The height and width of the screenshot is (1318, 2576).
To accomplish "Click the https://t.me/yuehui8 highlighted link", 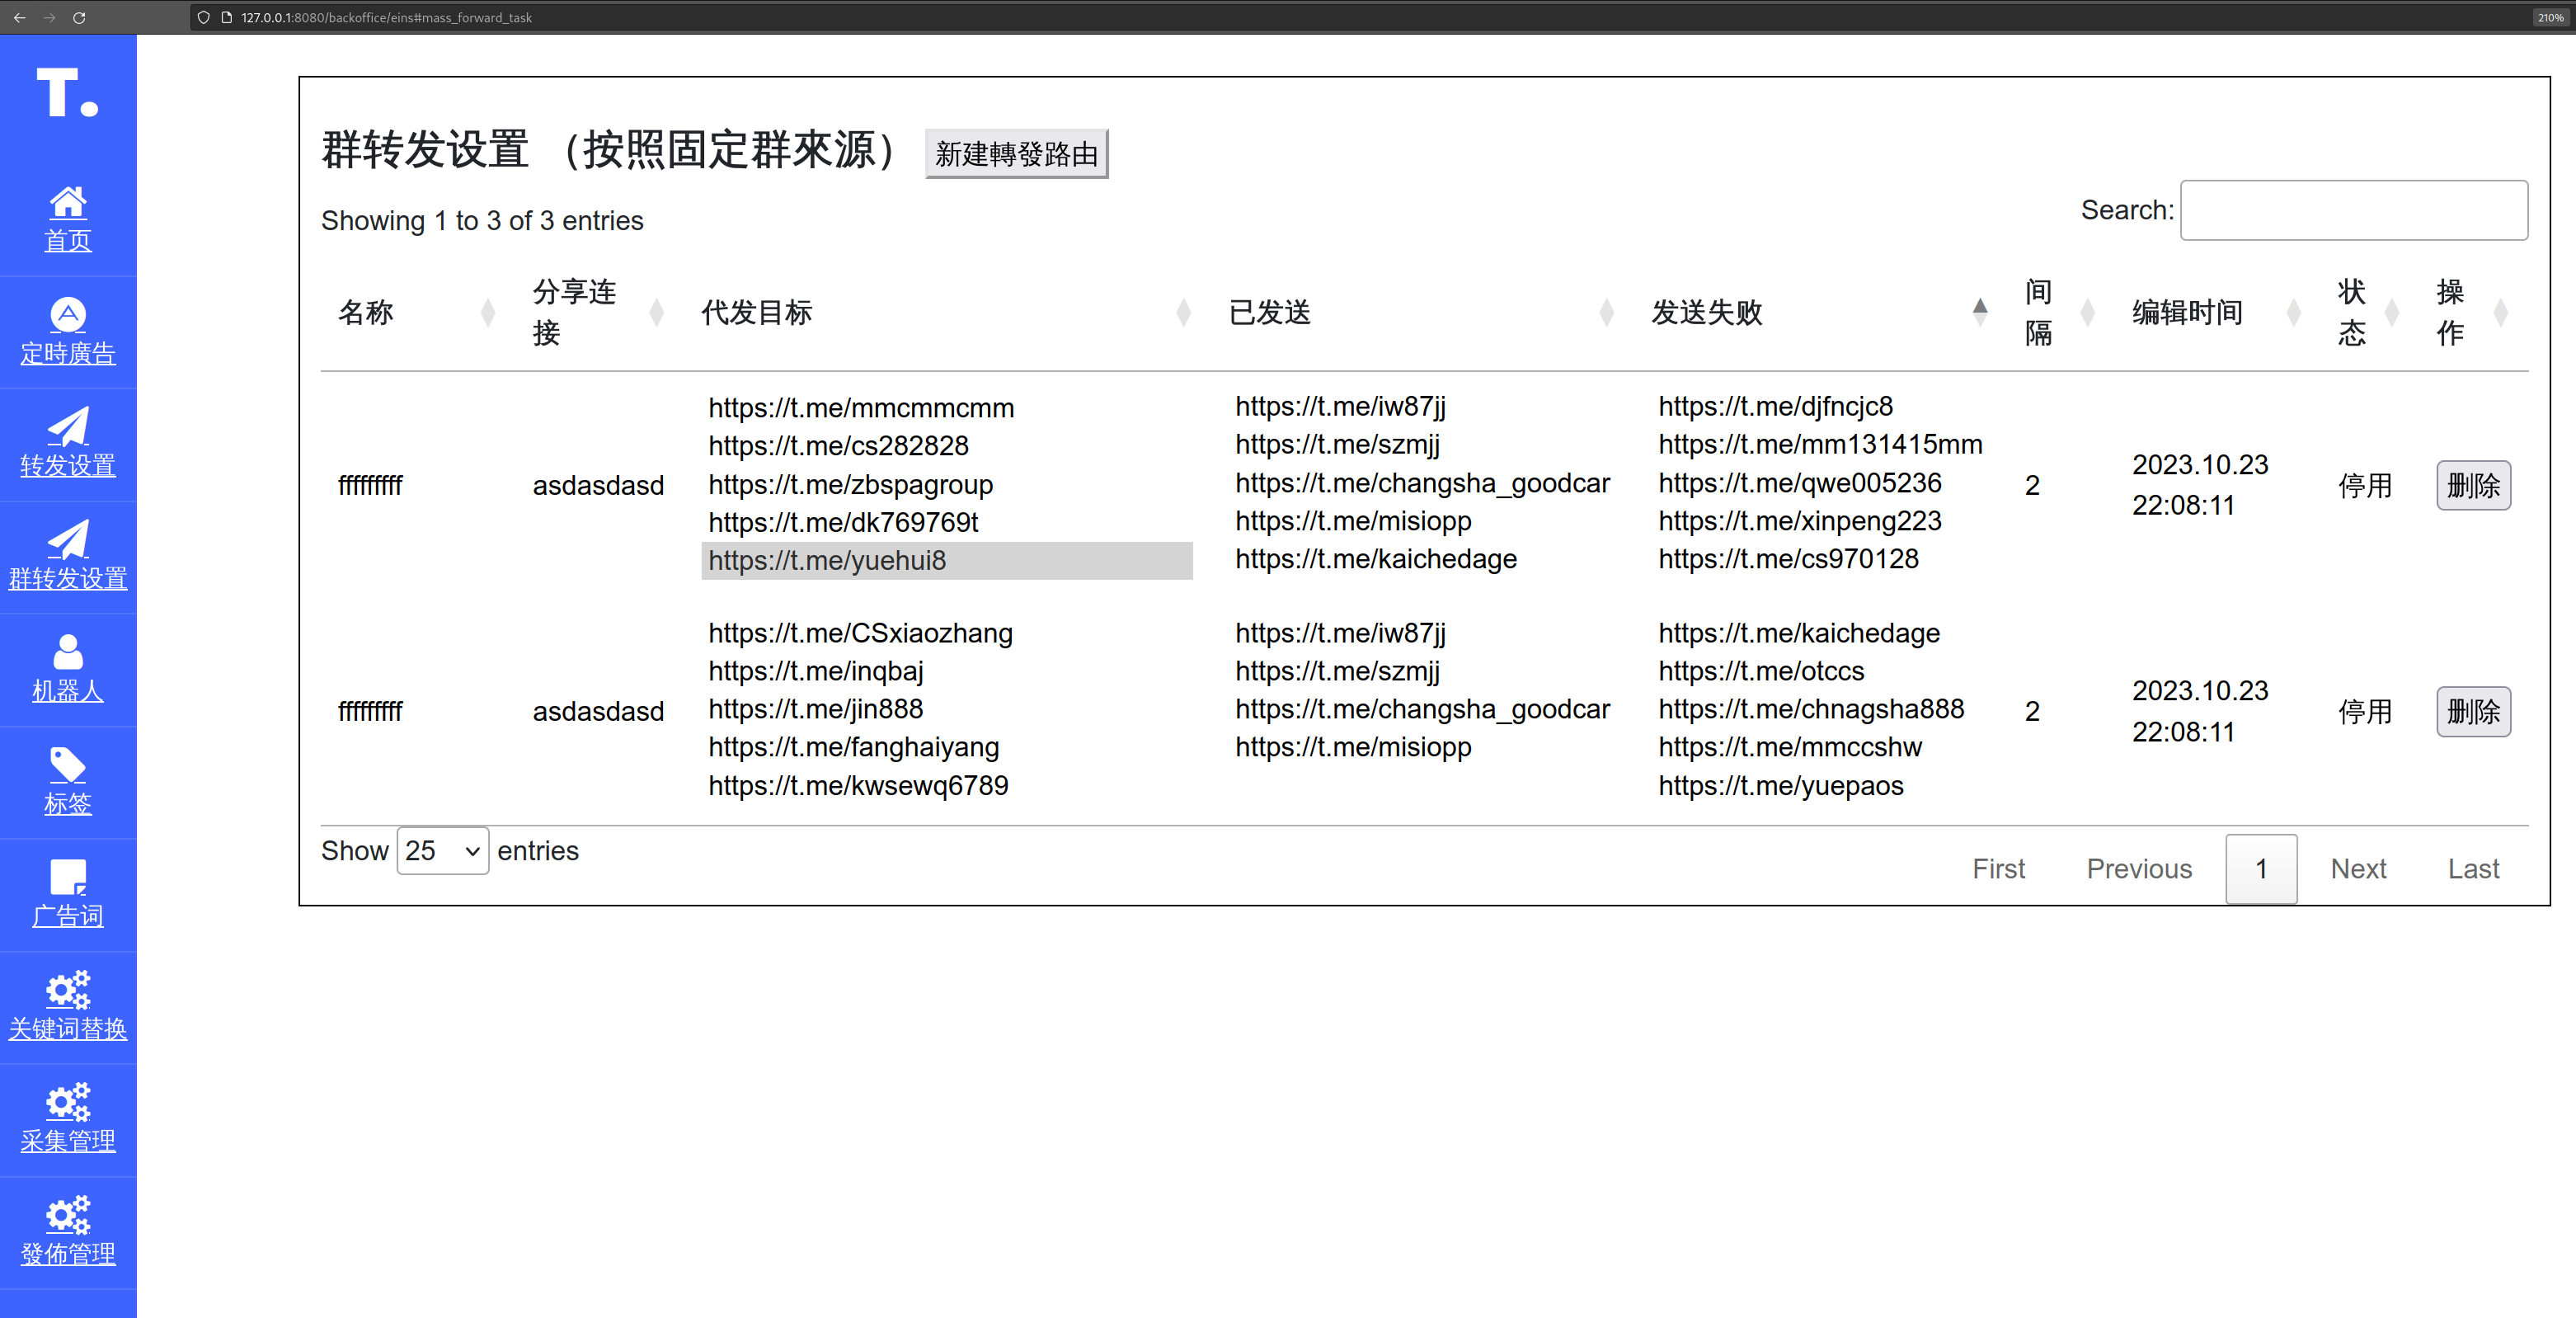I will (827, 561).
